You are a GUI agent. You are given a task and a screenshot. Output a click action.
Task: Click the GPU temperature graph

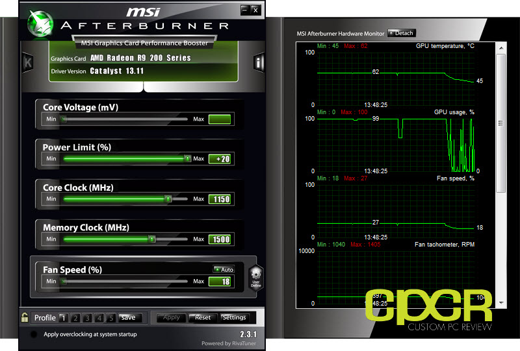point(396,79)
